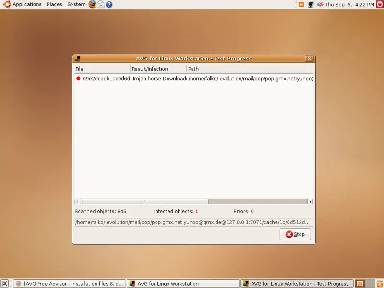Viewport: 384px width, 288px height.
Task: Click the volume speaker icon
Action: pyautogui.click(x=320, y=4)
